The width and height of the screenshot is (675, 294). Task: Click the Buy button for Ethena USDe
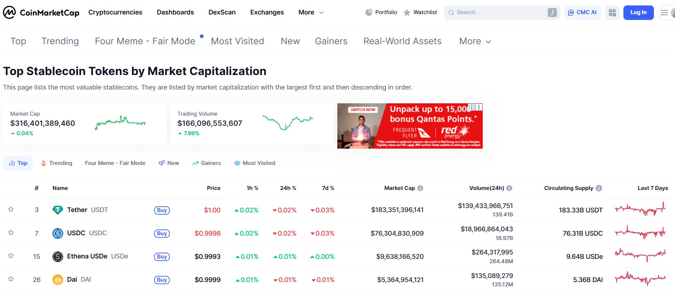(x=162, y=257)
